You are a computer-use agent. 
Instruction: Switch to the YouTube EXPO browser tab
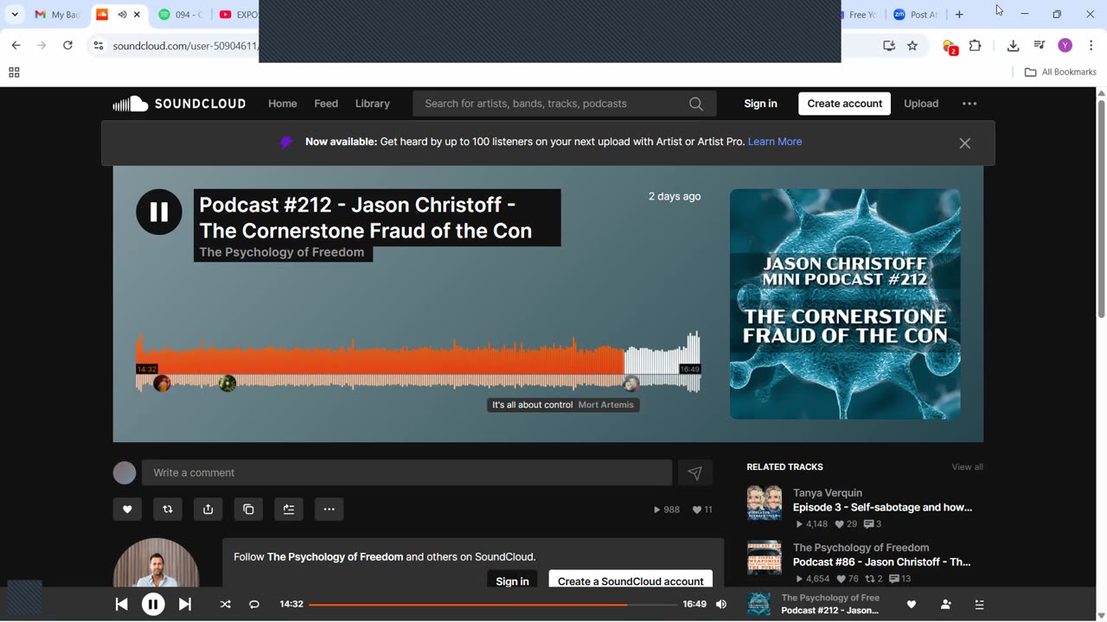(x=236, y=15)
